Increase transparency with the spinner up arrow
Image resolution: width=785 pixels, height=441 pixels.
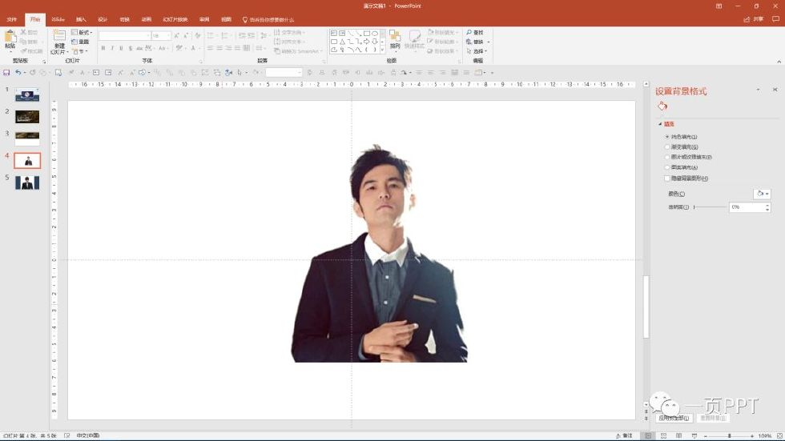point(767,205)
